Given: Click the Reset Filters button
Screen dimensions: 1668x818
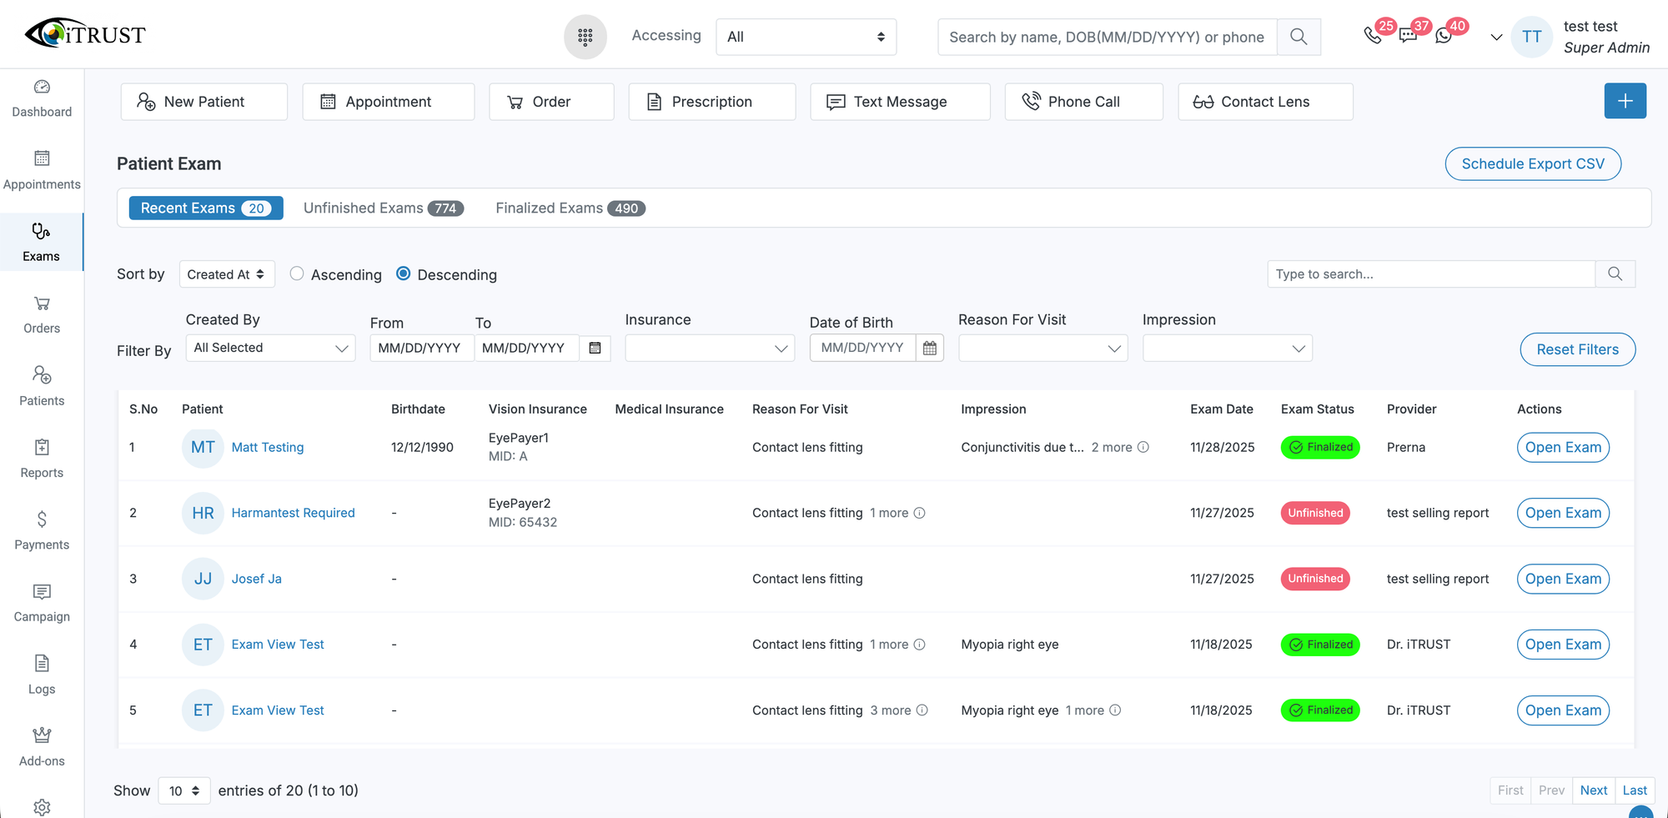Looking at the screenshot, I should [1577, 349].
